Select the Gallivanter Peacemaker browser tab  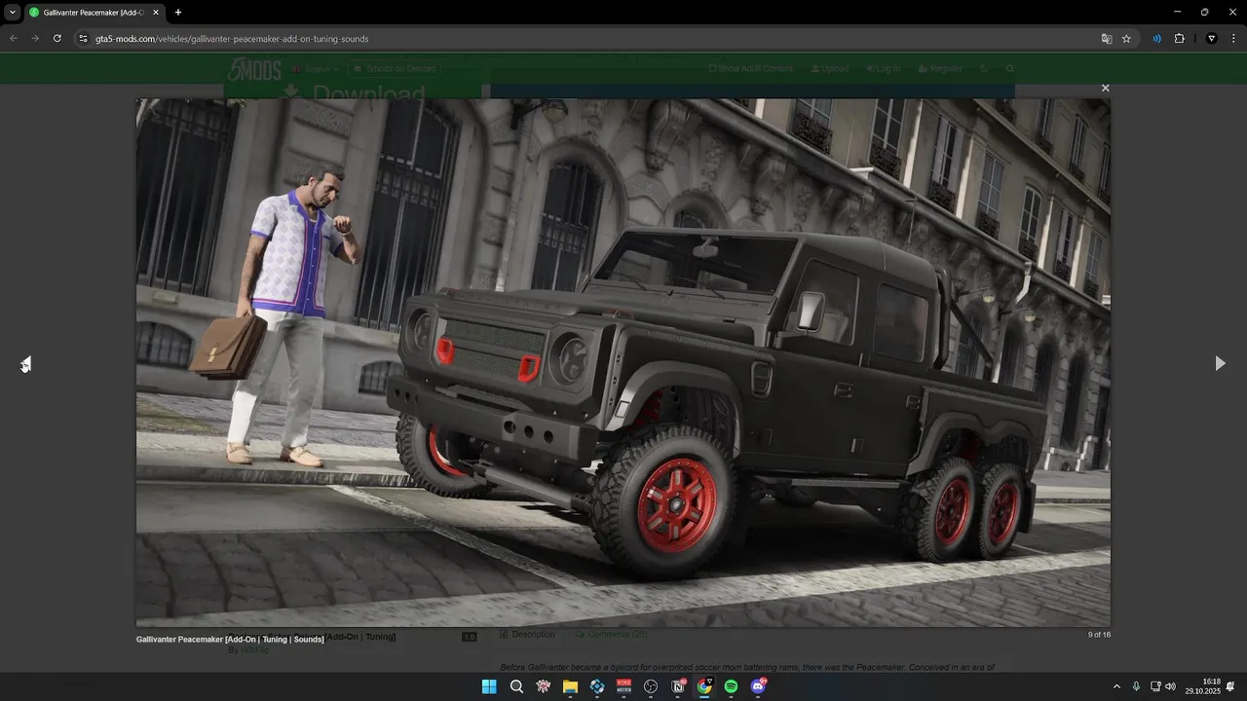click(93, 13)
